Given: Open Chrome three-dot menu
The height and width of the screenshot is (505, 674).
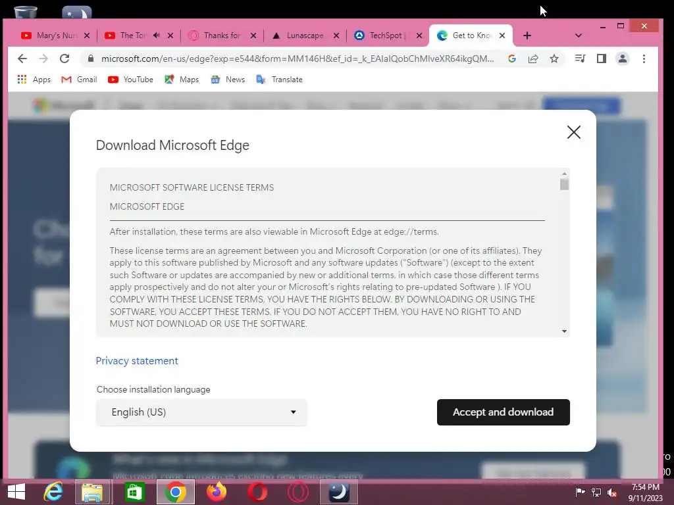Looking at the screenshot, I should [x=644, y=59].
